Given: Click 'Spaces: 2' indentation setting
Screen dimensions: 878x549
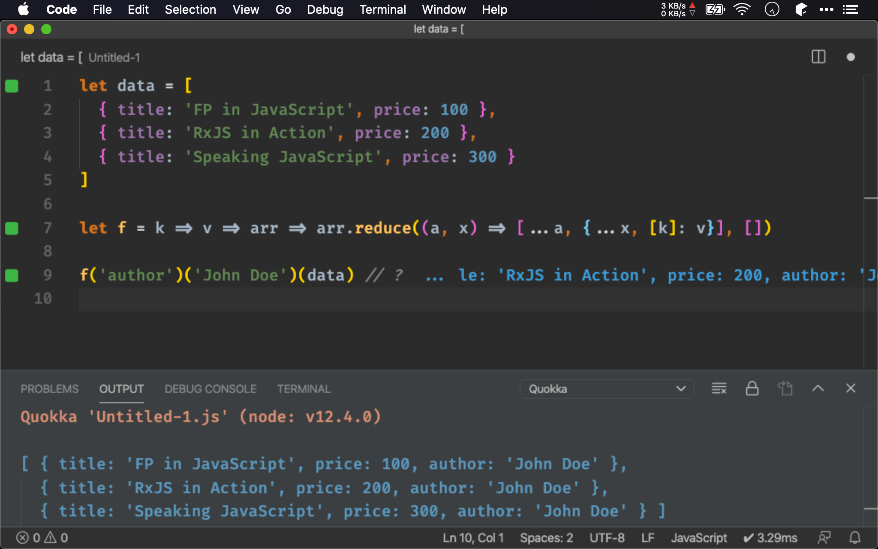Looking at the screenshot, I should tap(547, 538).
